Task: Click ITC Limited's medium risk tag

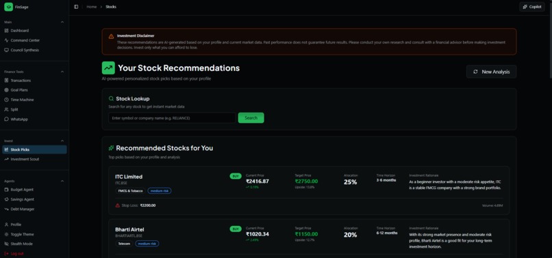Action: pyautogui.click(x=160, y=191)
